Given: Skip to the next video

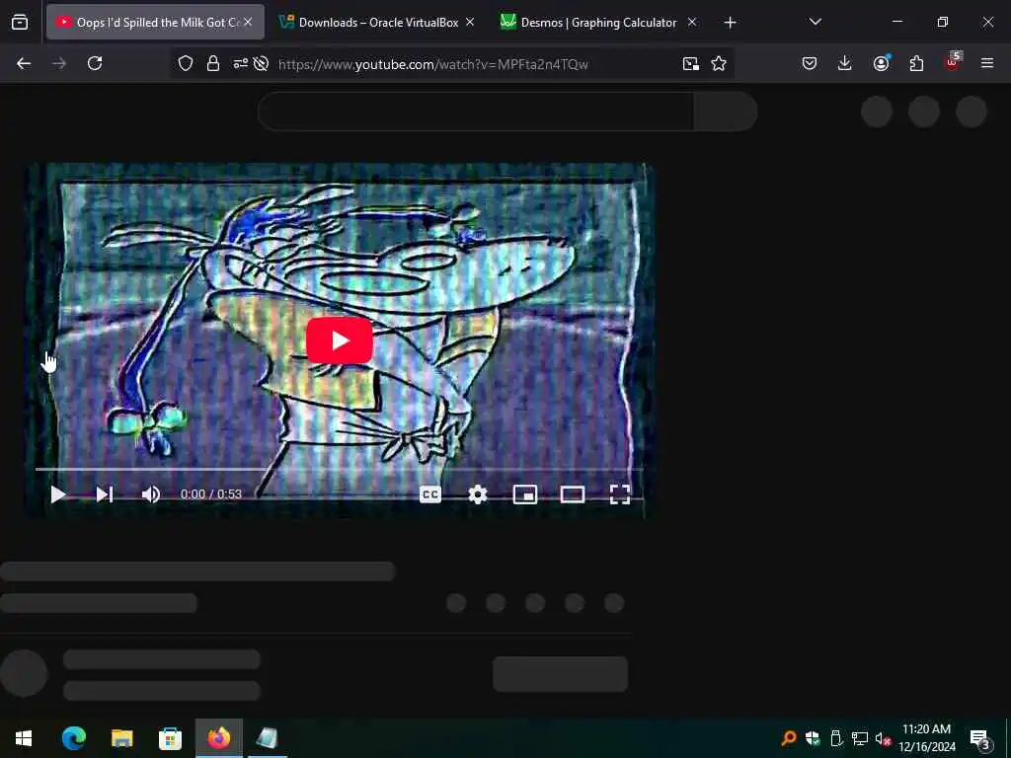Looking at the screenshot, I should 105,494.
